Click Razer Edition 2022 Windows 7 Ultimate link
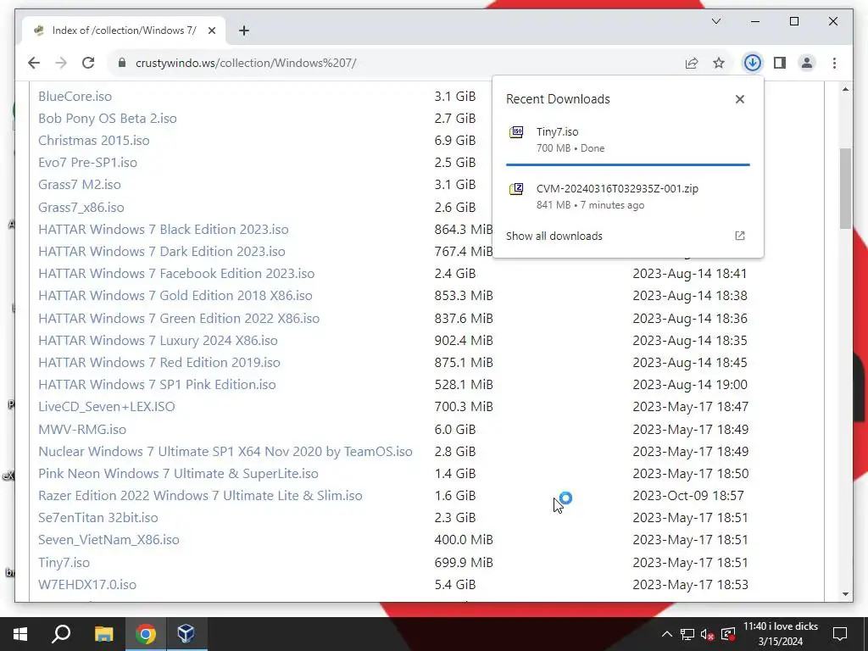 coord(200,495)
